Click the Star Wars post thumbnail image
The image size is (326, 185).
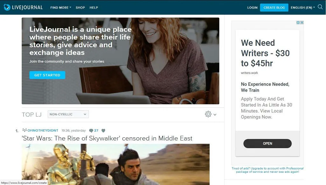[116, 164]
